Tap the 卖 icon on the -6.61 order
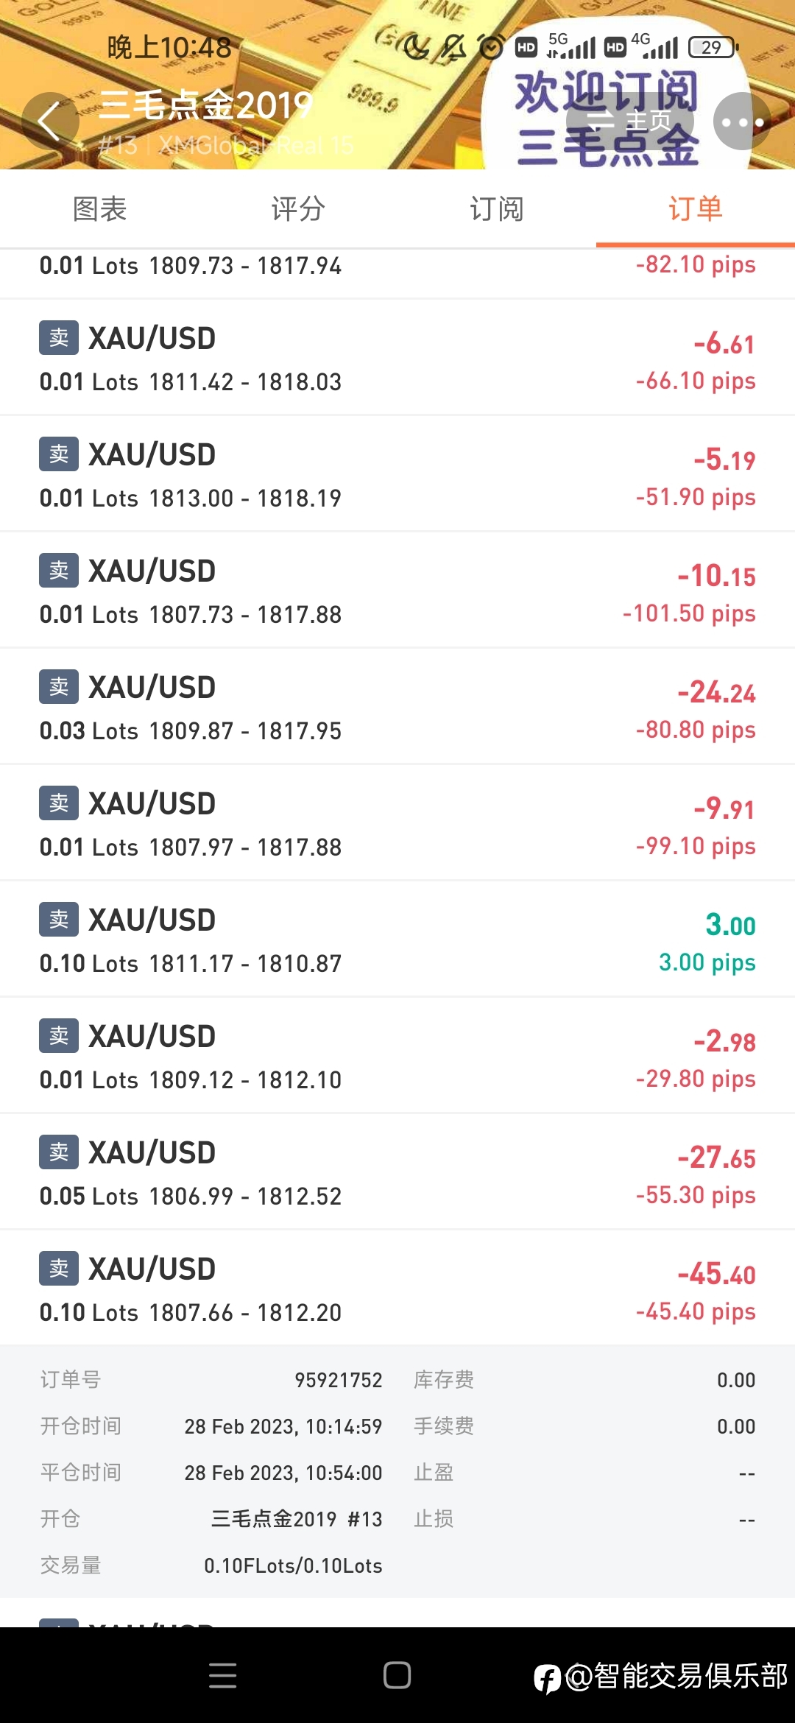 click(59, 338)
